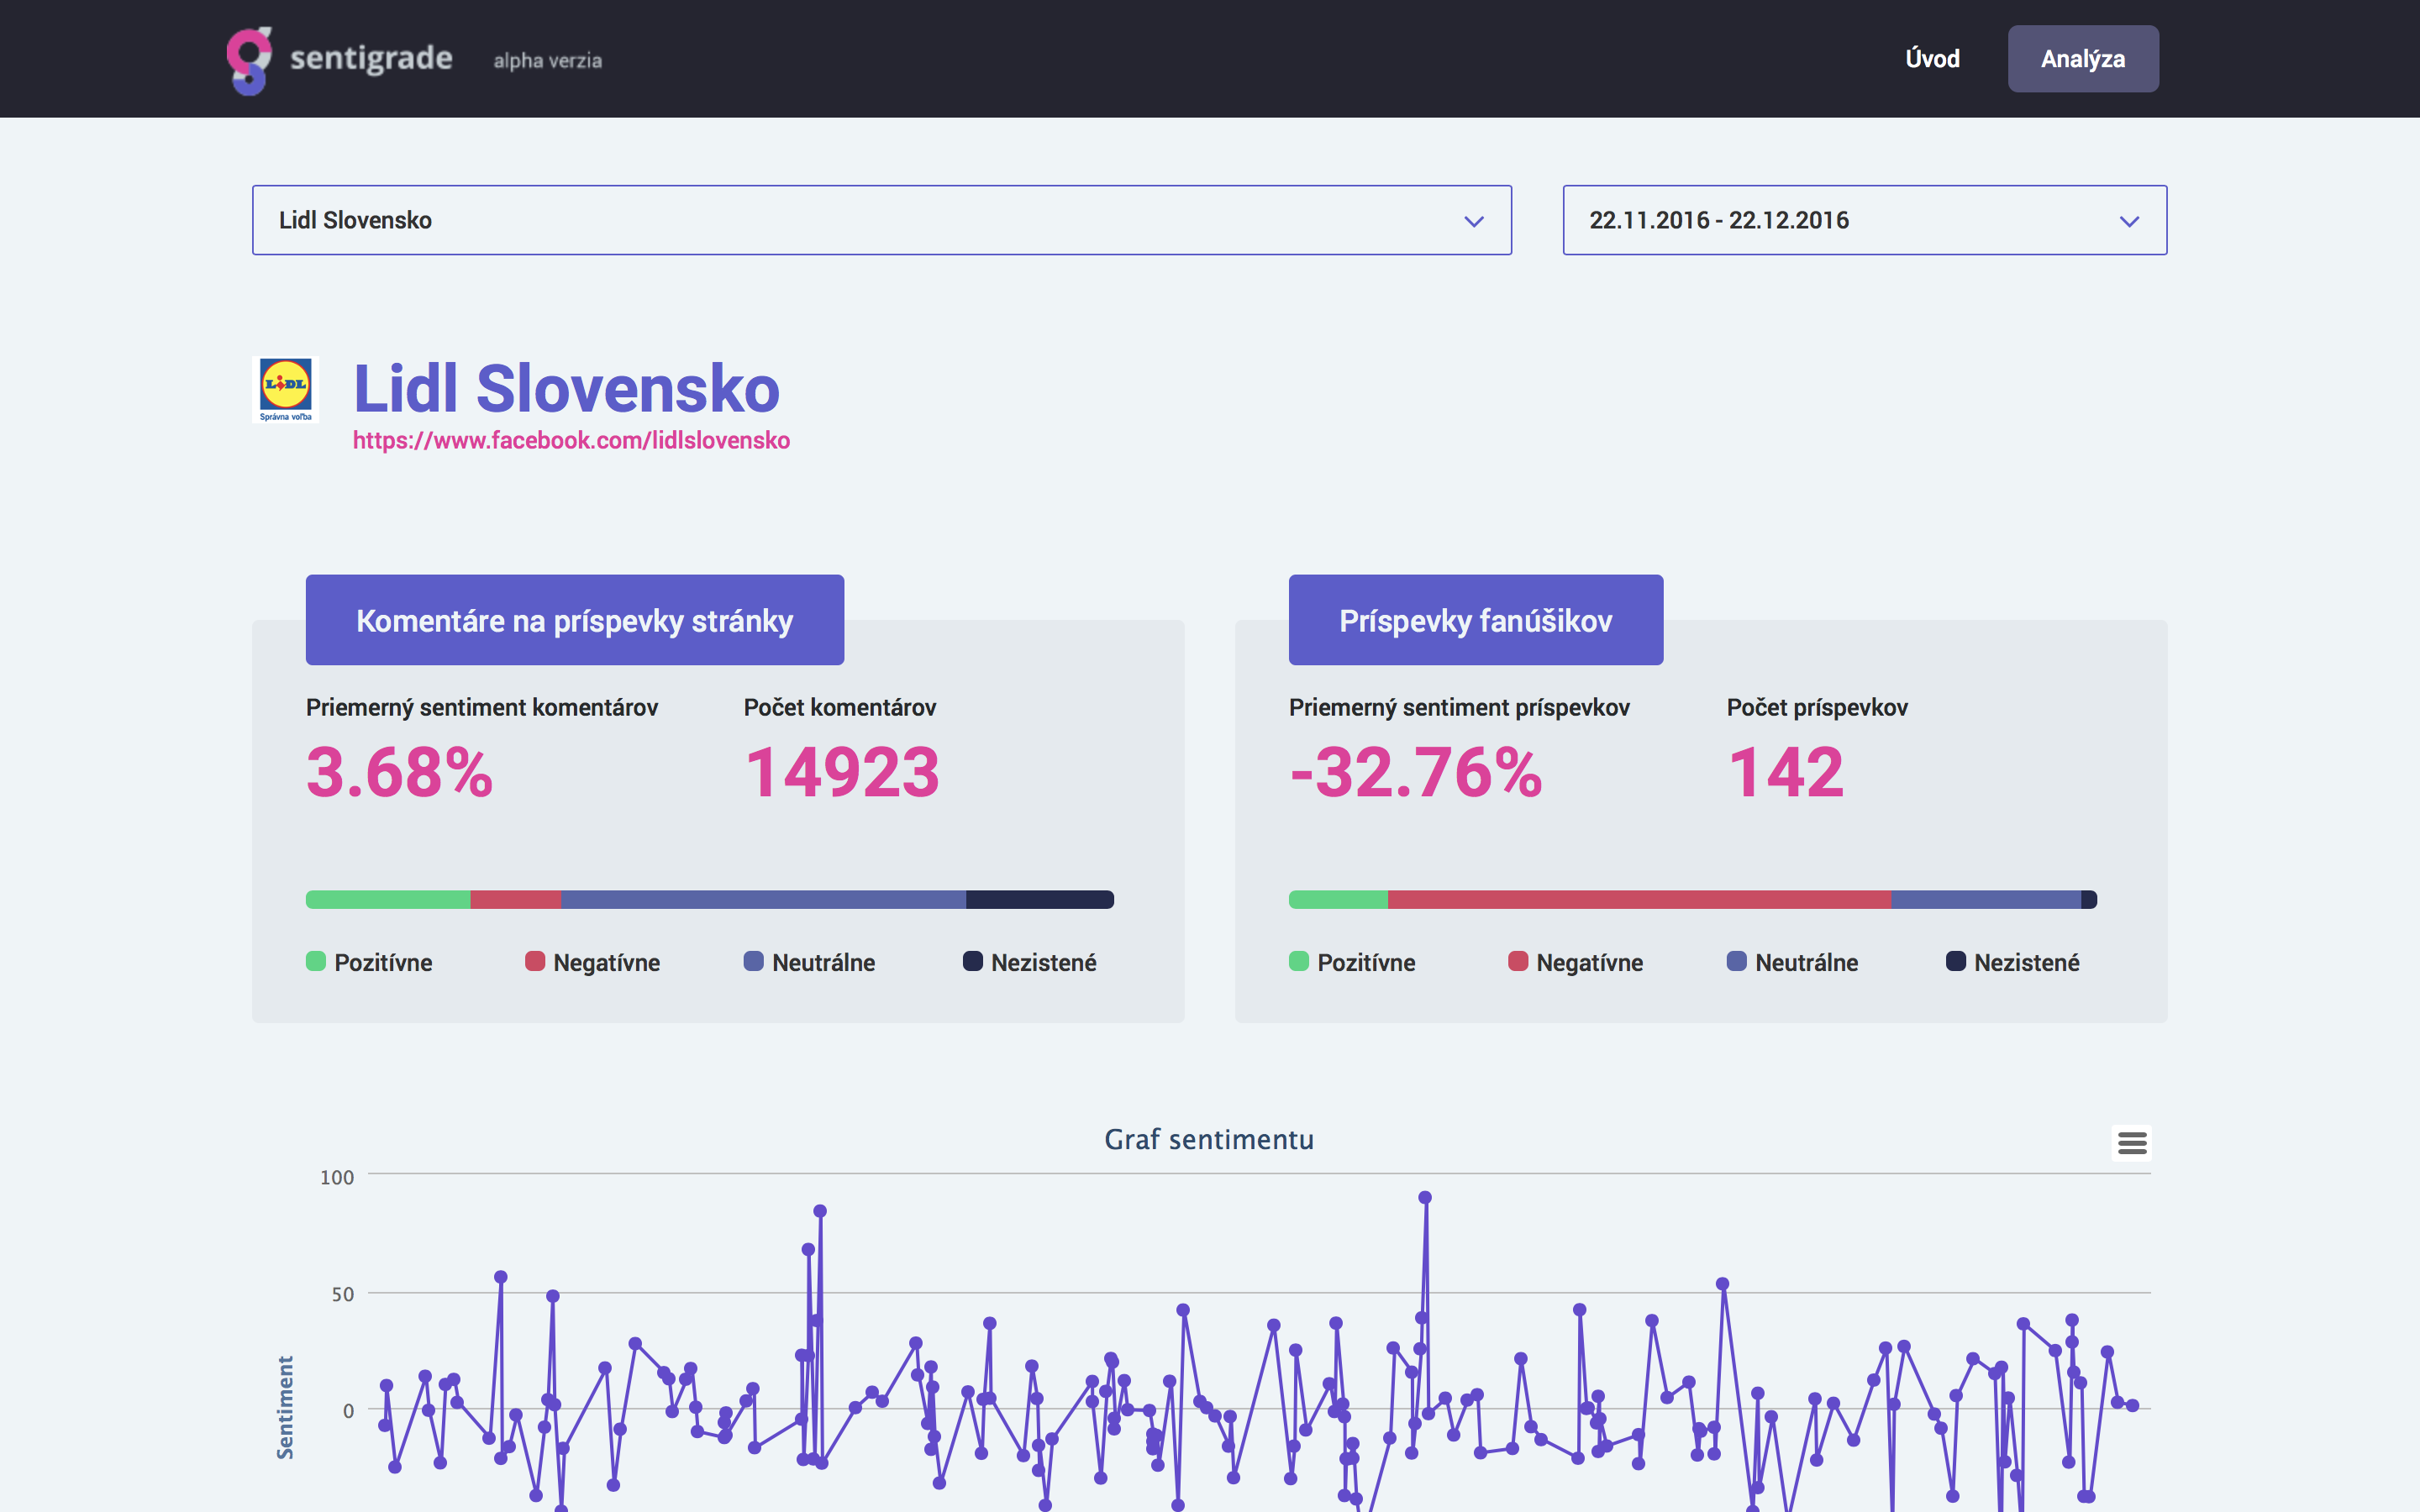Go to the Úvod menu item
Viewport: 2420px width, 1512px height.
1932,59
